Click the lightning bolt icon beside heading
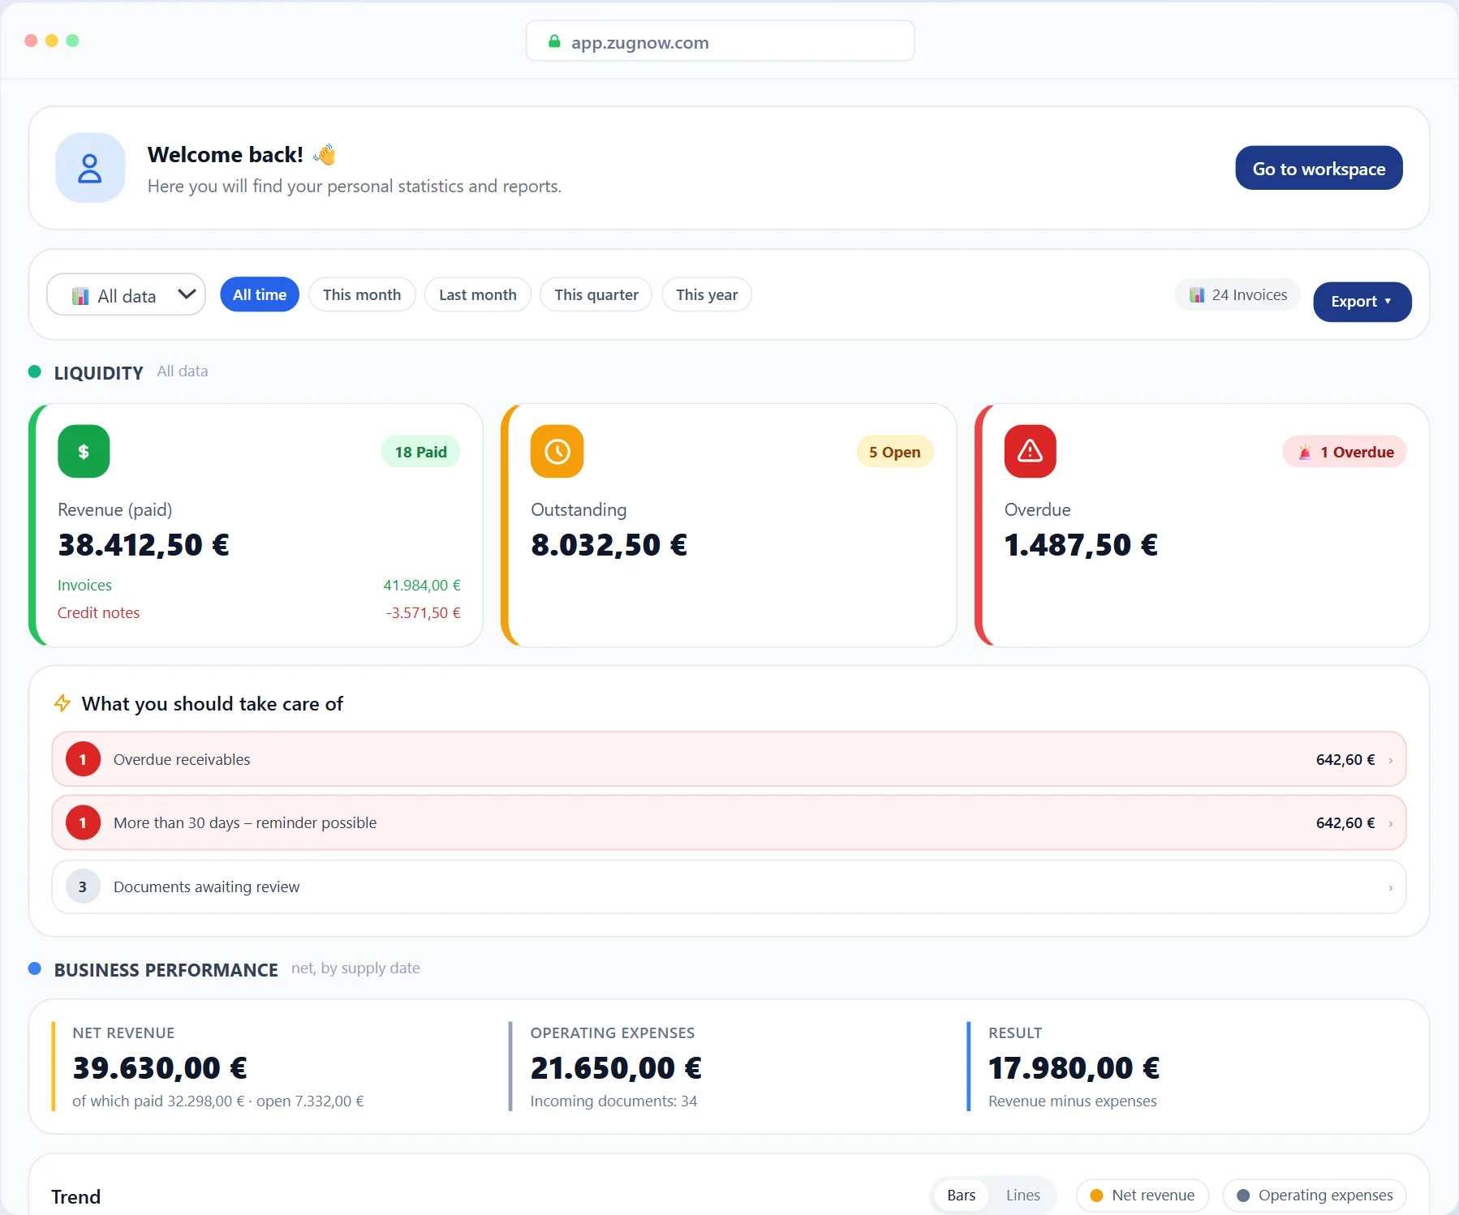 click(x=62, y=703)
